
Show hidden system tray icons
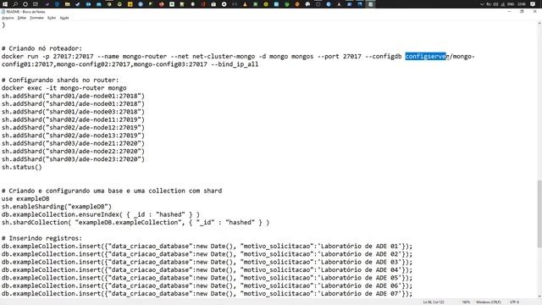[482, 4]
